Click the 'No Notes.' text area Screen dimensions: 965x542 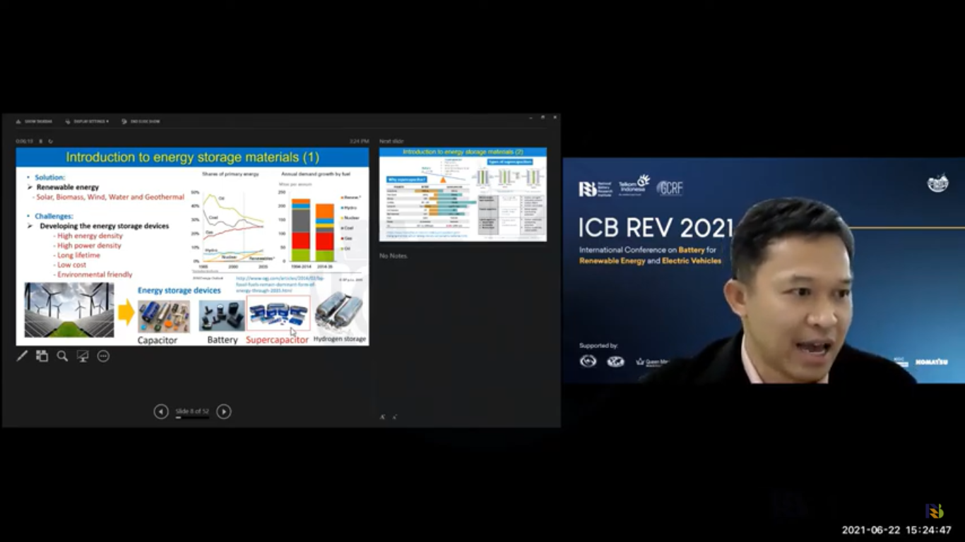pos(393,255)
